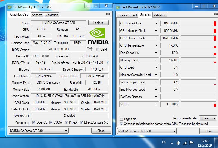Screen dimensions: 218x148
Task: Open GPU Core Clock sensor dropdown
Action: pos(156,23)
